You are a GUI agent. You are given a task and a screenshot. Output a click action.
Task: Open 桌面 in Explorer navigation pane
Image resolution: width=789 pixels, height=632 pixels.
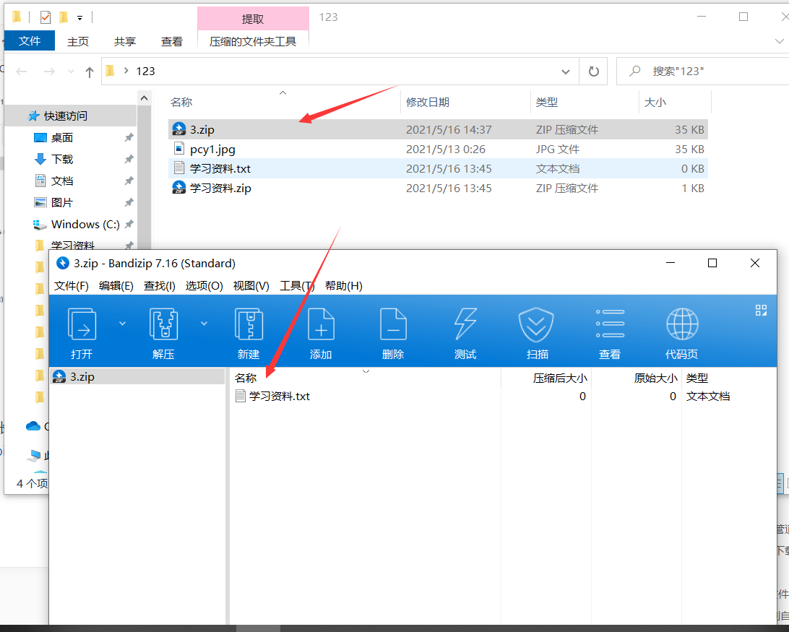click(x=62, y=137)
